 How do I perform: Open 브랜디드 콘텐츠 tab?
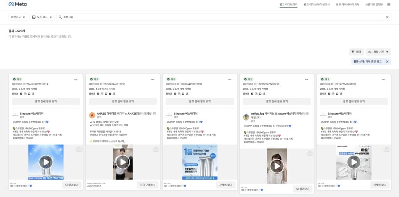pyautogui.click(x=374, y=5)
